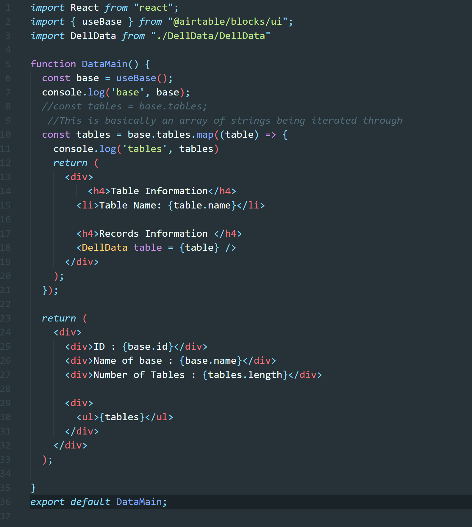Click the {base.name} expression
Screen dimensions: 472x527
[211, 360]
